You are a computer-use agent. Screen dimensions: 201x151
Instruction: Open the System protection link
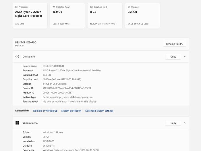click(71, 111)
